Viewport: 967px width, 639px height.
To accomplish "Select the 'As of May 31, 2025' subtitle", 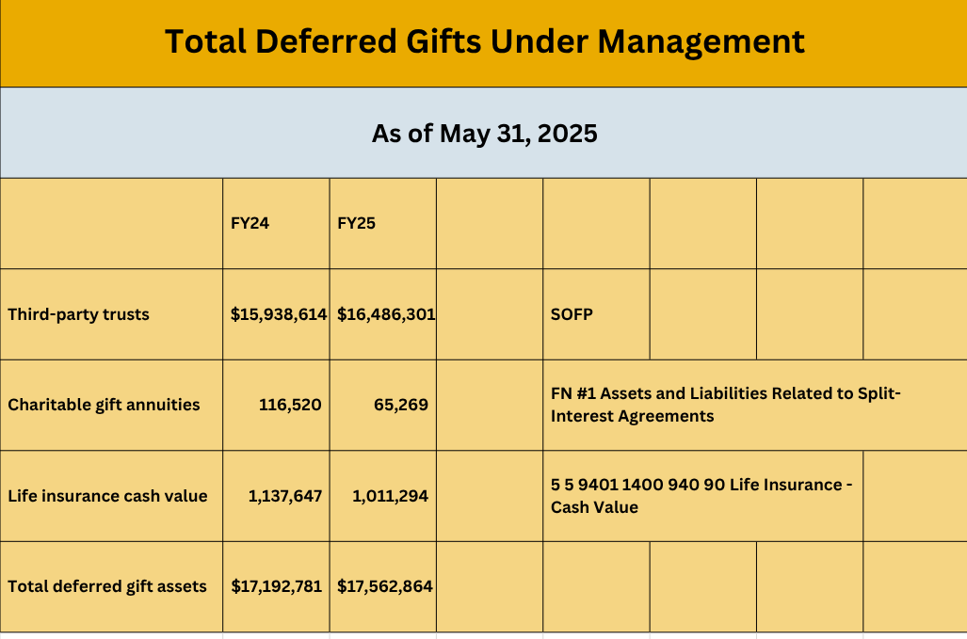I will point(484,134).
